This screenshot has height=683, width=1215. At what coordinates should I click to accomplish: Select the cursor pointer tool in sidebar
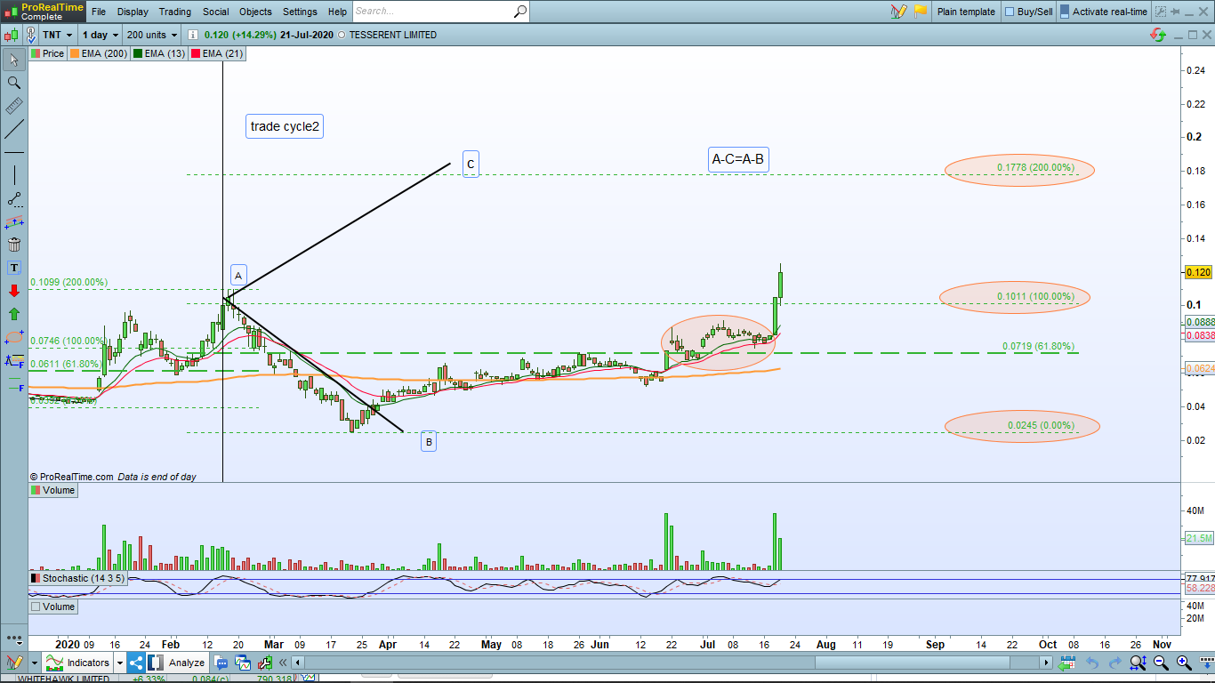(x=13, y=60)
